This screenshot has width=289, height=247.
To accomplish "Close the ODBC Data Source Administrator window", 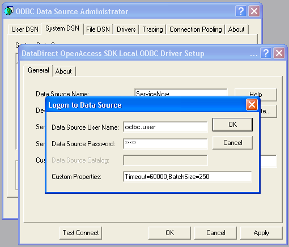I will click(254, 11).
